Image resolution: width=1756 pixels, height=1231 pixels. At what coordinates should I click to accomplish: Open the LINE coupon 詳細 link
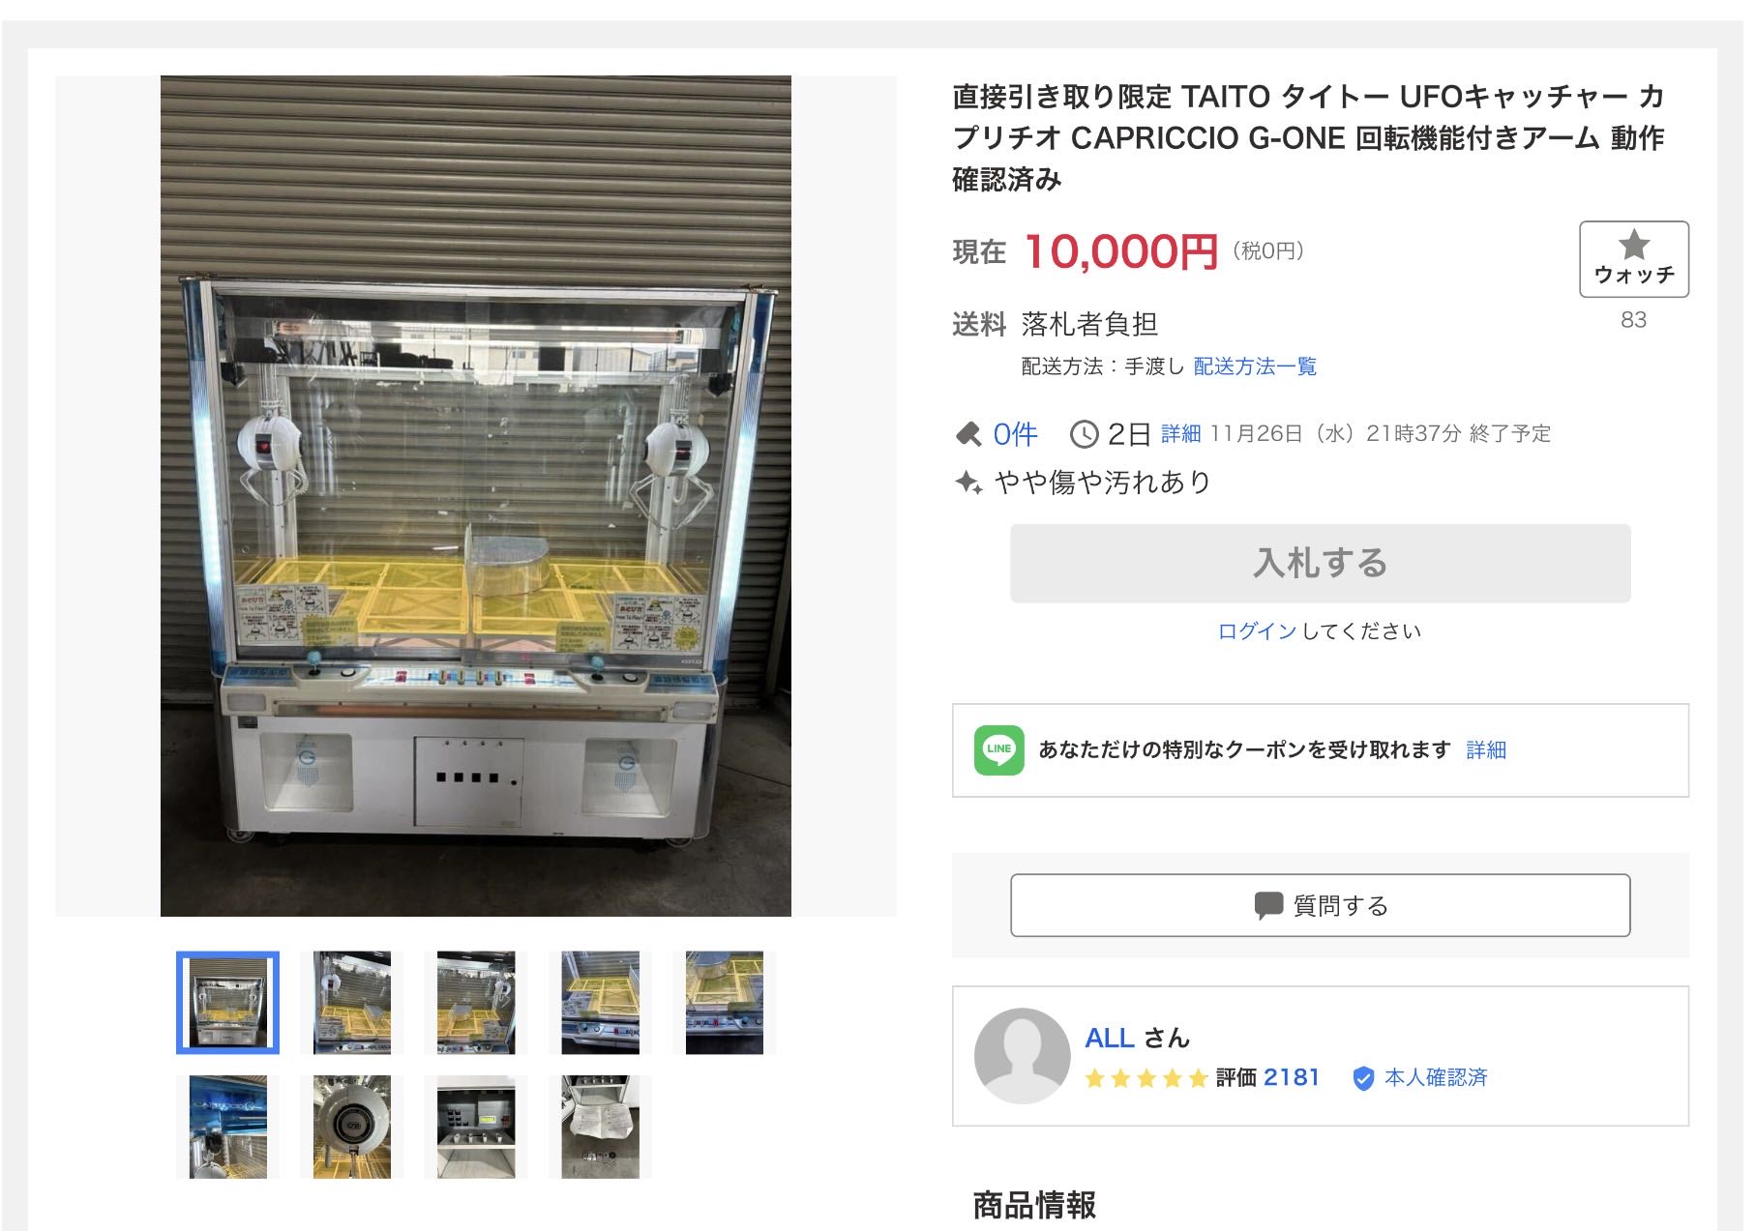point(1486,749)
